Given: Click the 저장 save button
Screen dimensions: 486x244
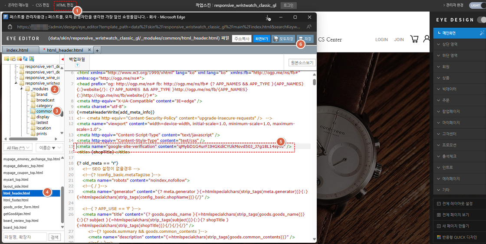Looking at the screenshot, I should click(305, 39).
